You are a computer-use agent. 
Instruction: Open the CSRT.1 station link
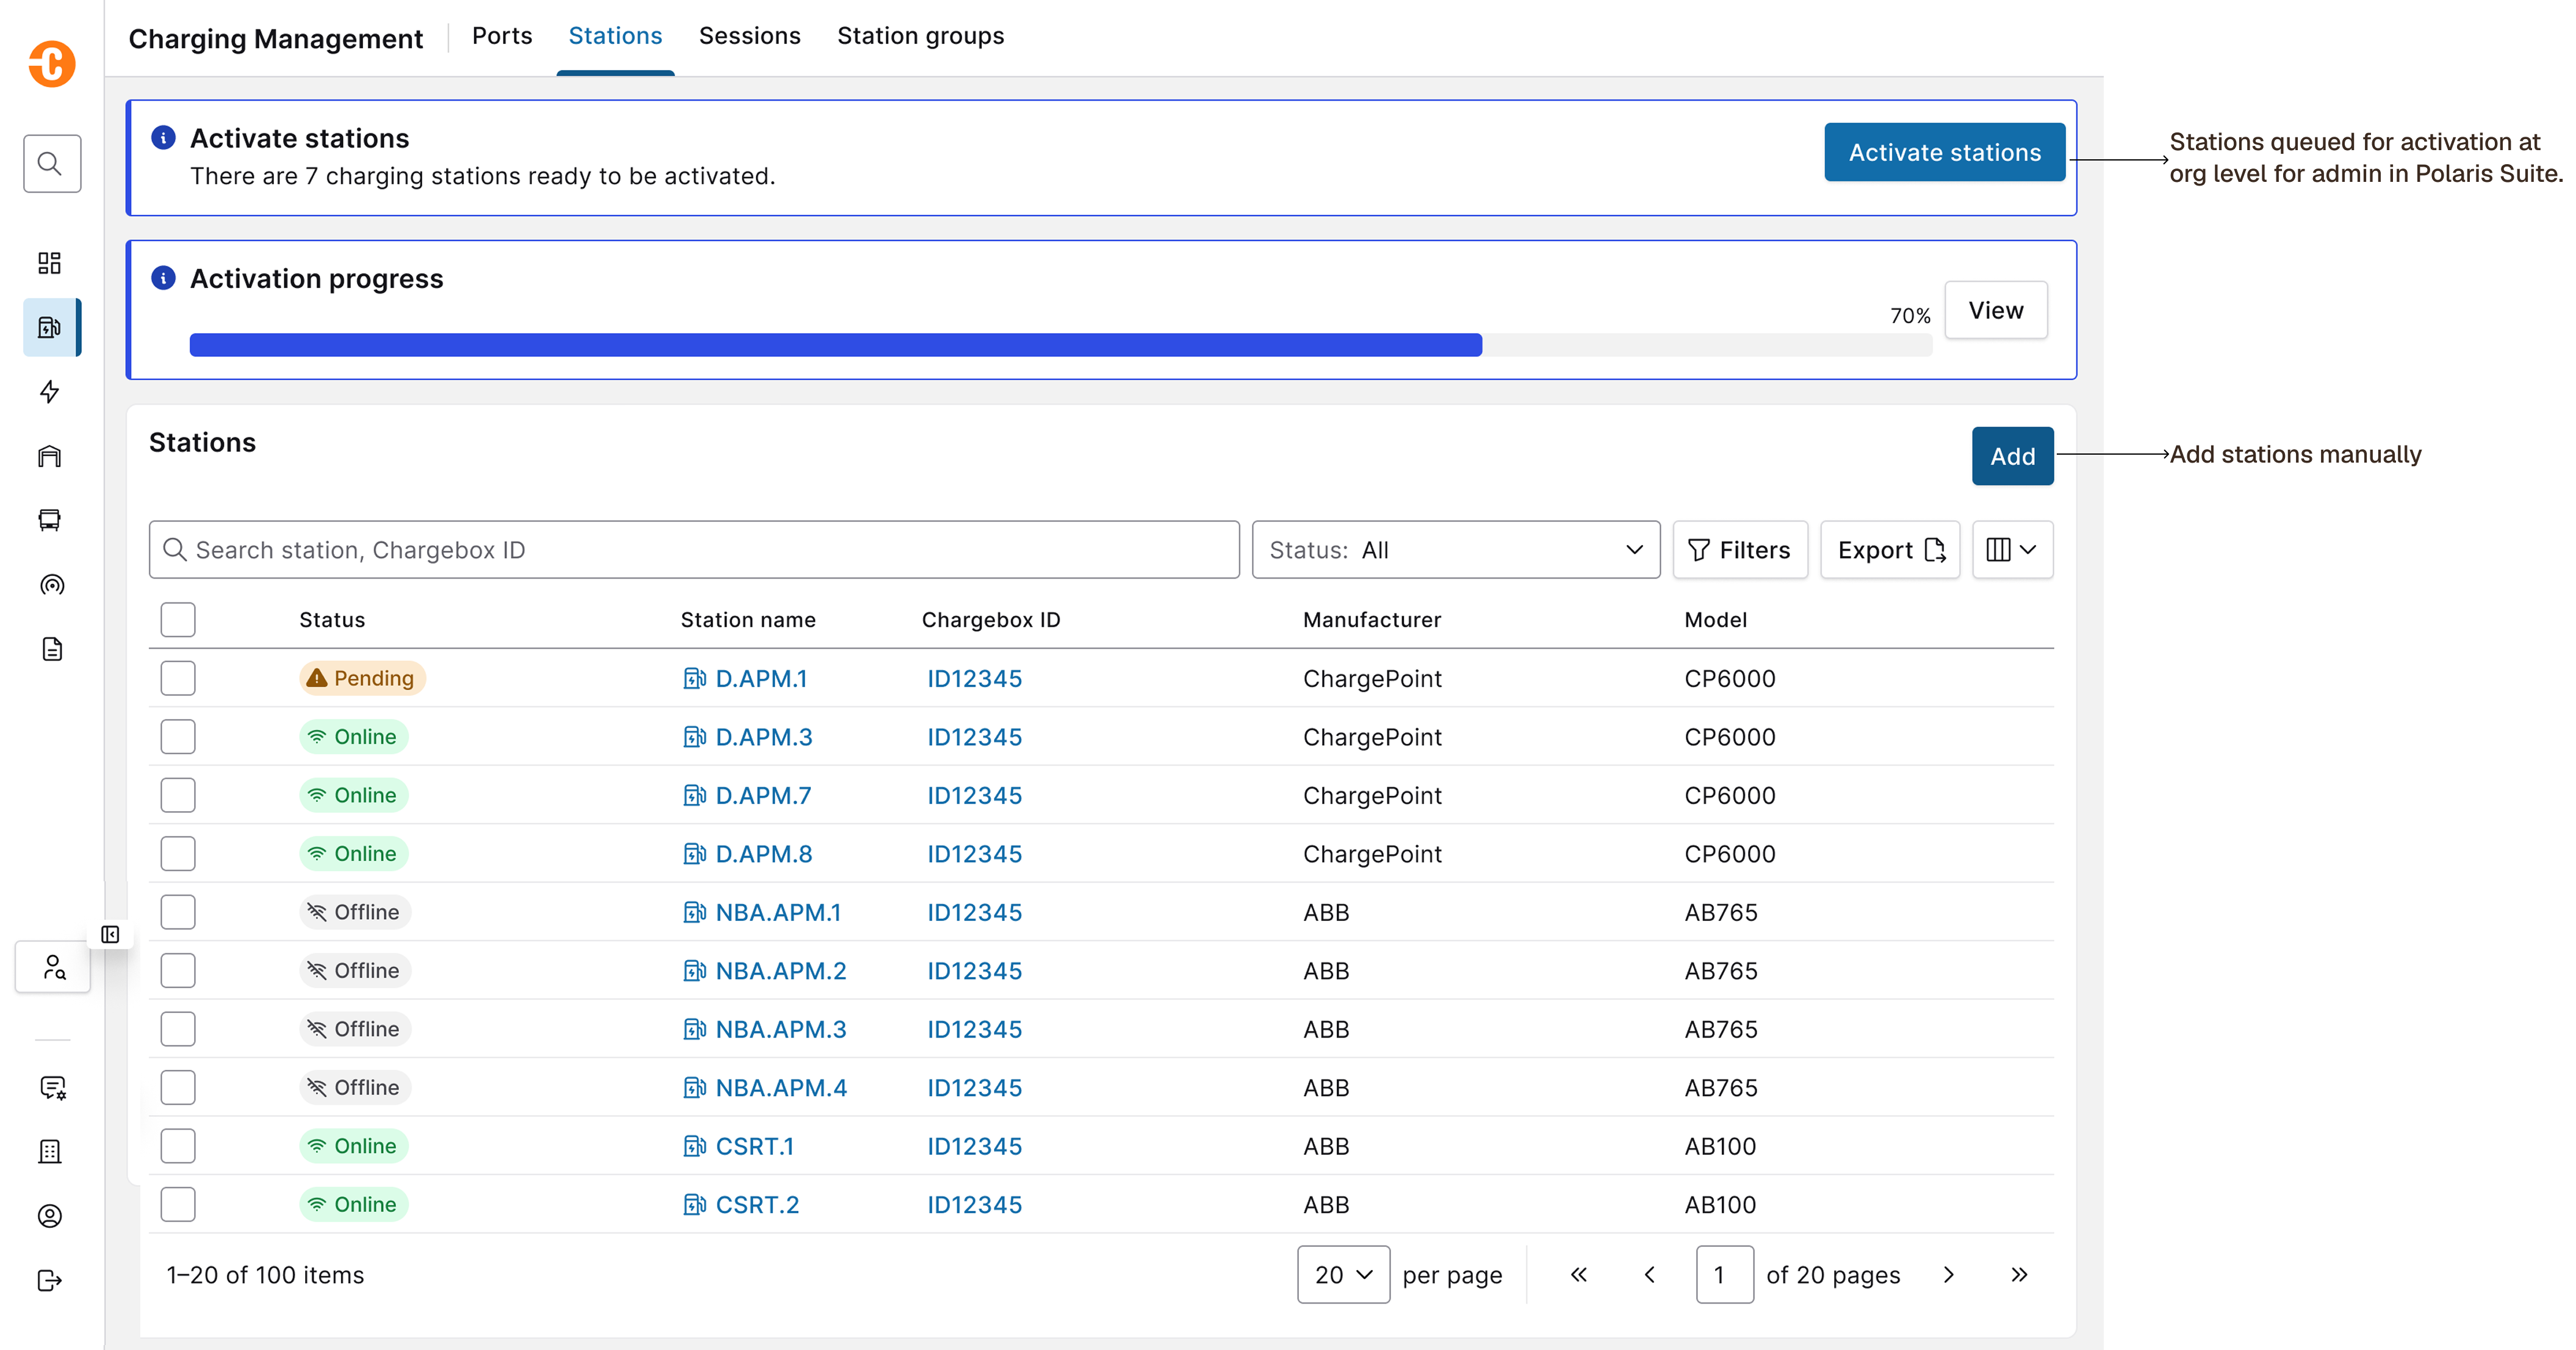(754, 1146)
